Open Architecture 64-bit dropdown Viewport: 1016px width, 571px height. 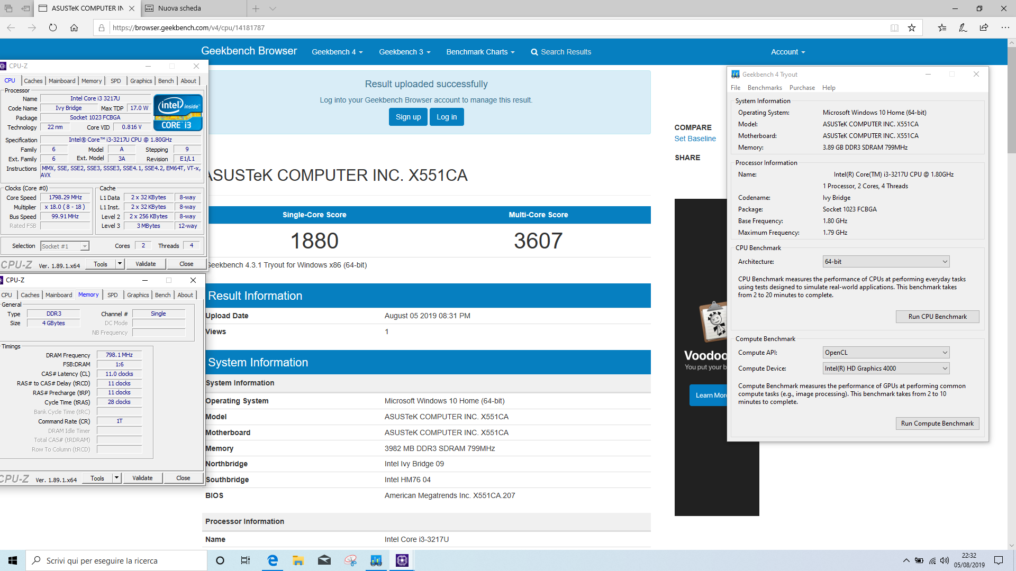click(886, 262)
